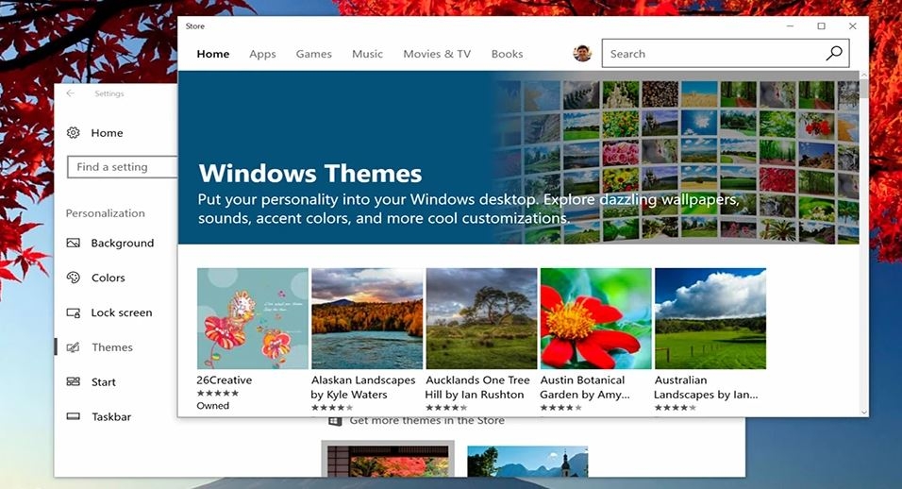Open the Music tab in Store
The image size is (902, 489).
tap(367, 54)
